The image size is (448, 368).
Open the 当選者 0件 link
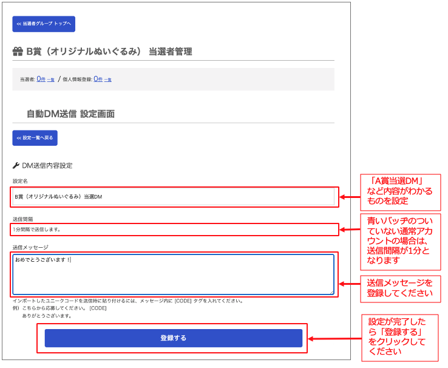(41, 79)
